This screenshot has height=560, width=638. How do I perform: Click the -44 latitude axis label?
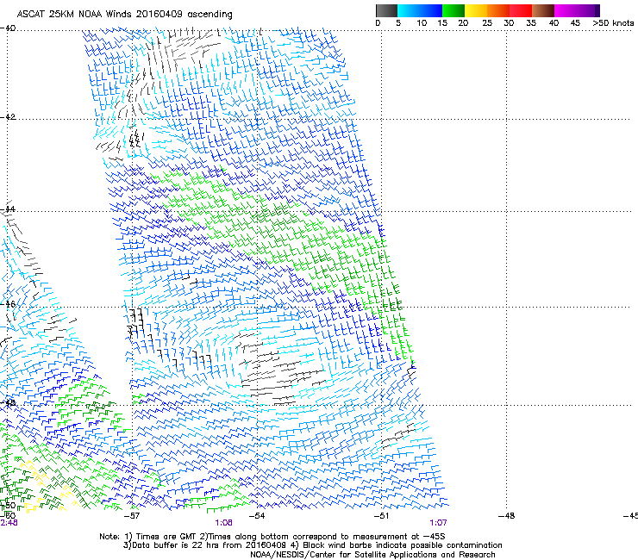click(x=8, y=209)
